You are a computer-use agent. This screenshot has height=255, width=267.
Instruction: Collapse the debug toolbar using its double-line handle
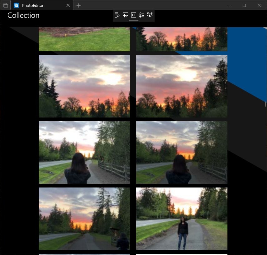click(x=134, y=20)
